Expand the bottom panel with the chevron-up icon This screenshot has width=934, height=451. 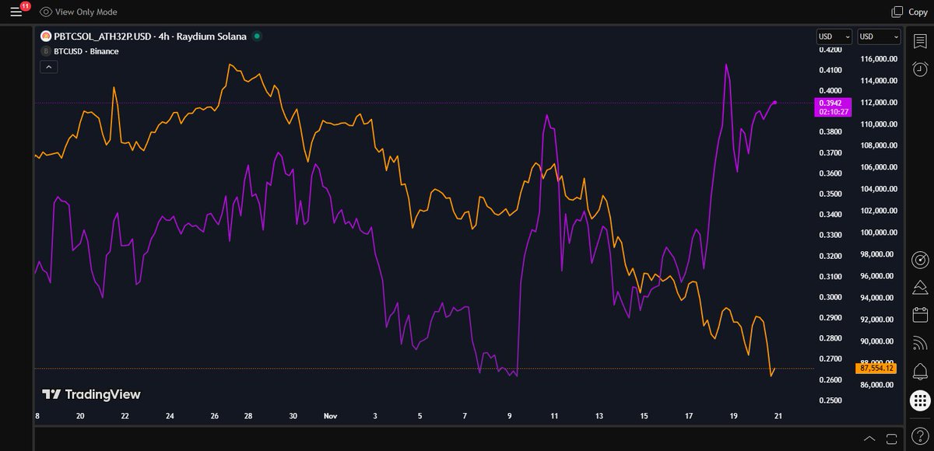(x=869, y=439)
